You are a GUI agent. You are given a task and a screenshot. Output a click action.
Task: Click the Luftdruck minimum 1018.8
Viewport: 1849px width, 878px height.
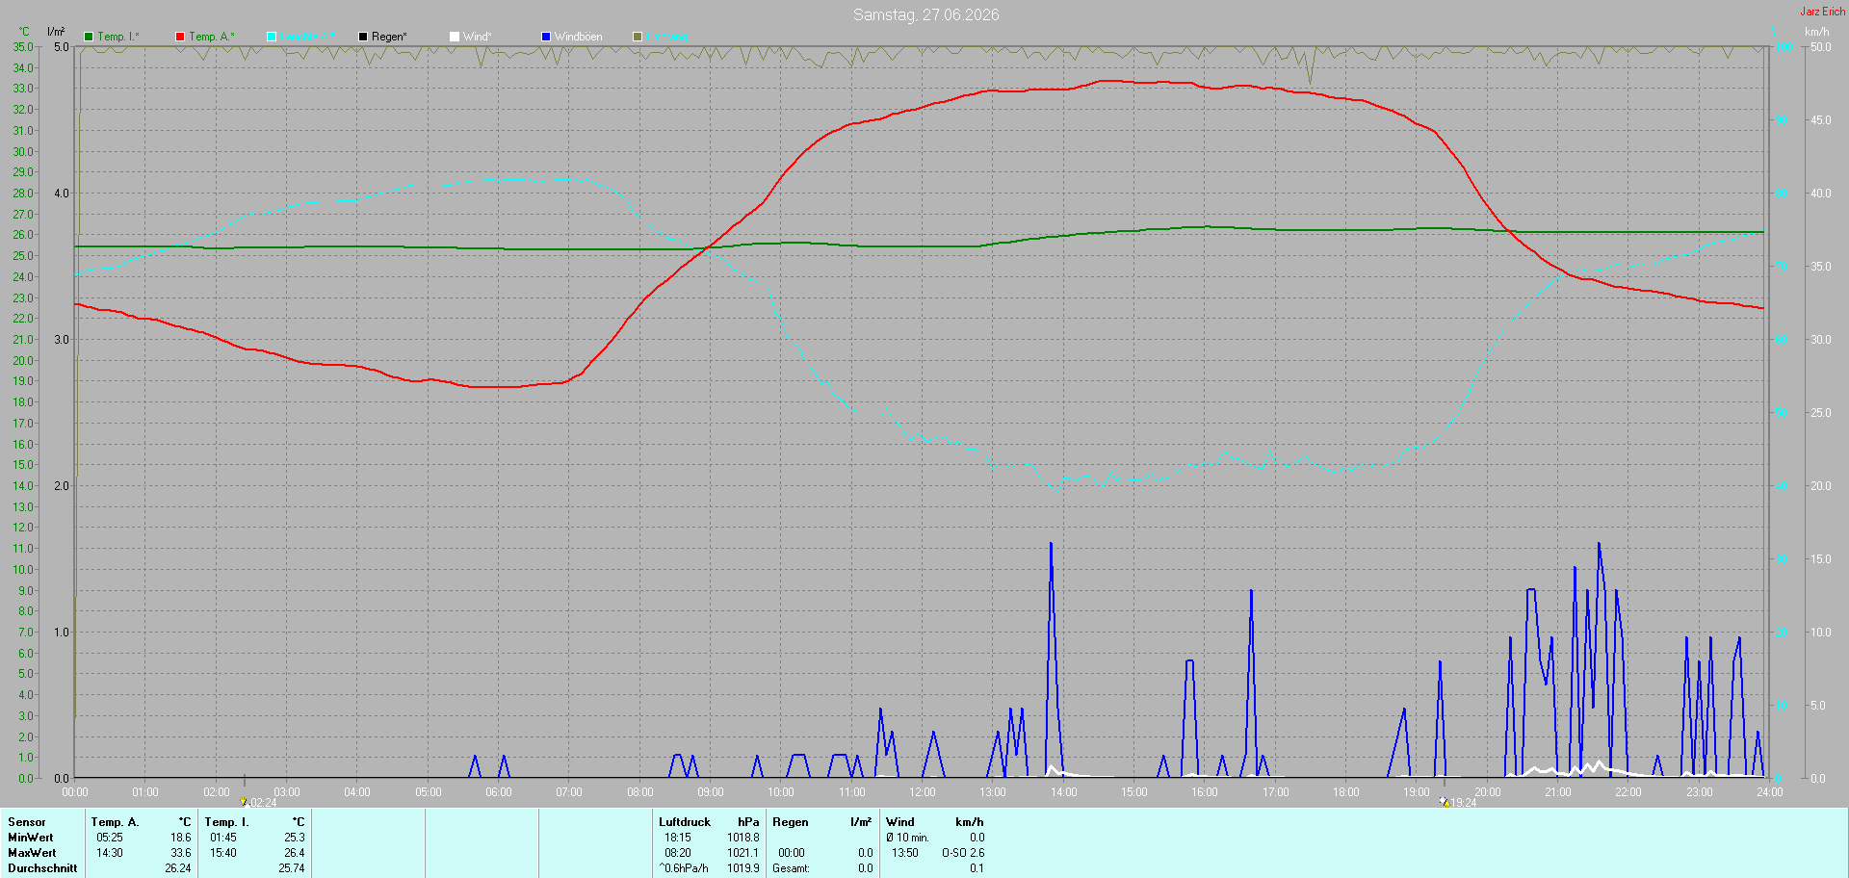(743, 838)
